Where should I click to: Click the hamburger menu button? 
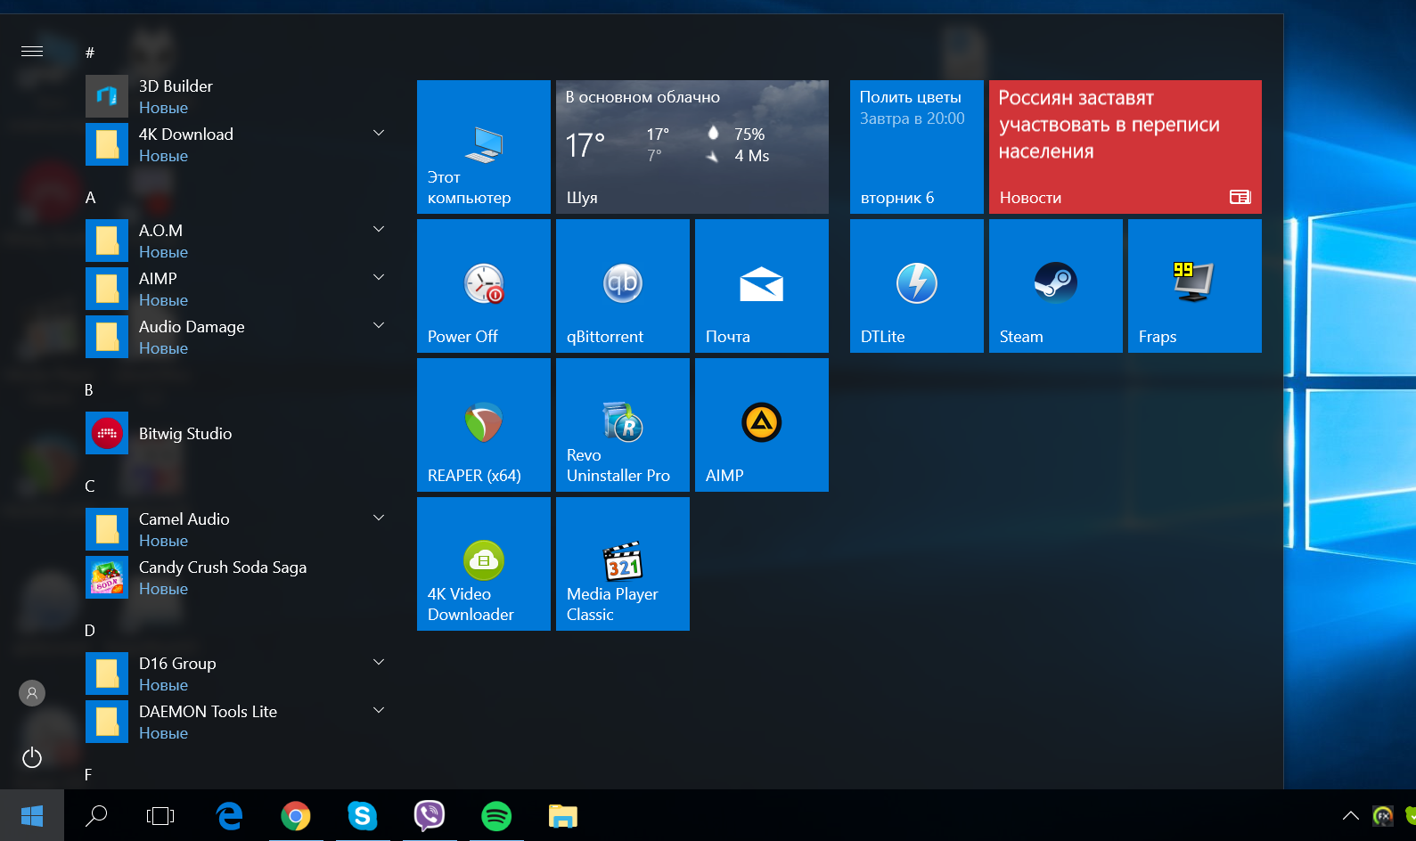point(32,52)
